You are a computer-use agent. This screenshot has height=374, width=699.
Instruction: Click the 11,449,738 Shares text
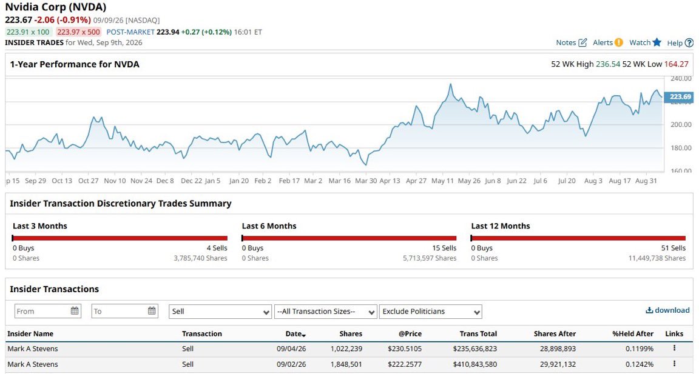click(x=657, y=258)
